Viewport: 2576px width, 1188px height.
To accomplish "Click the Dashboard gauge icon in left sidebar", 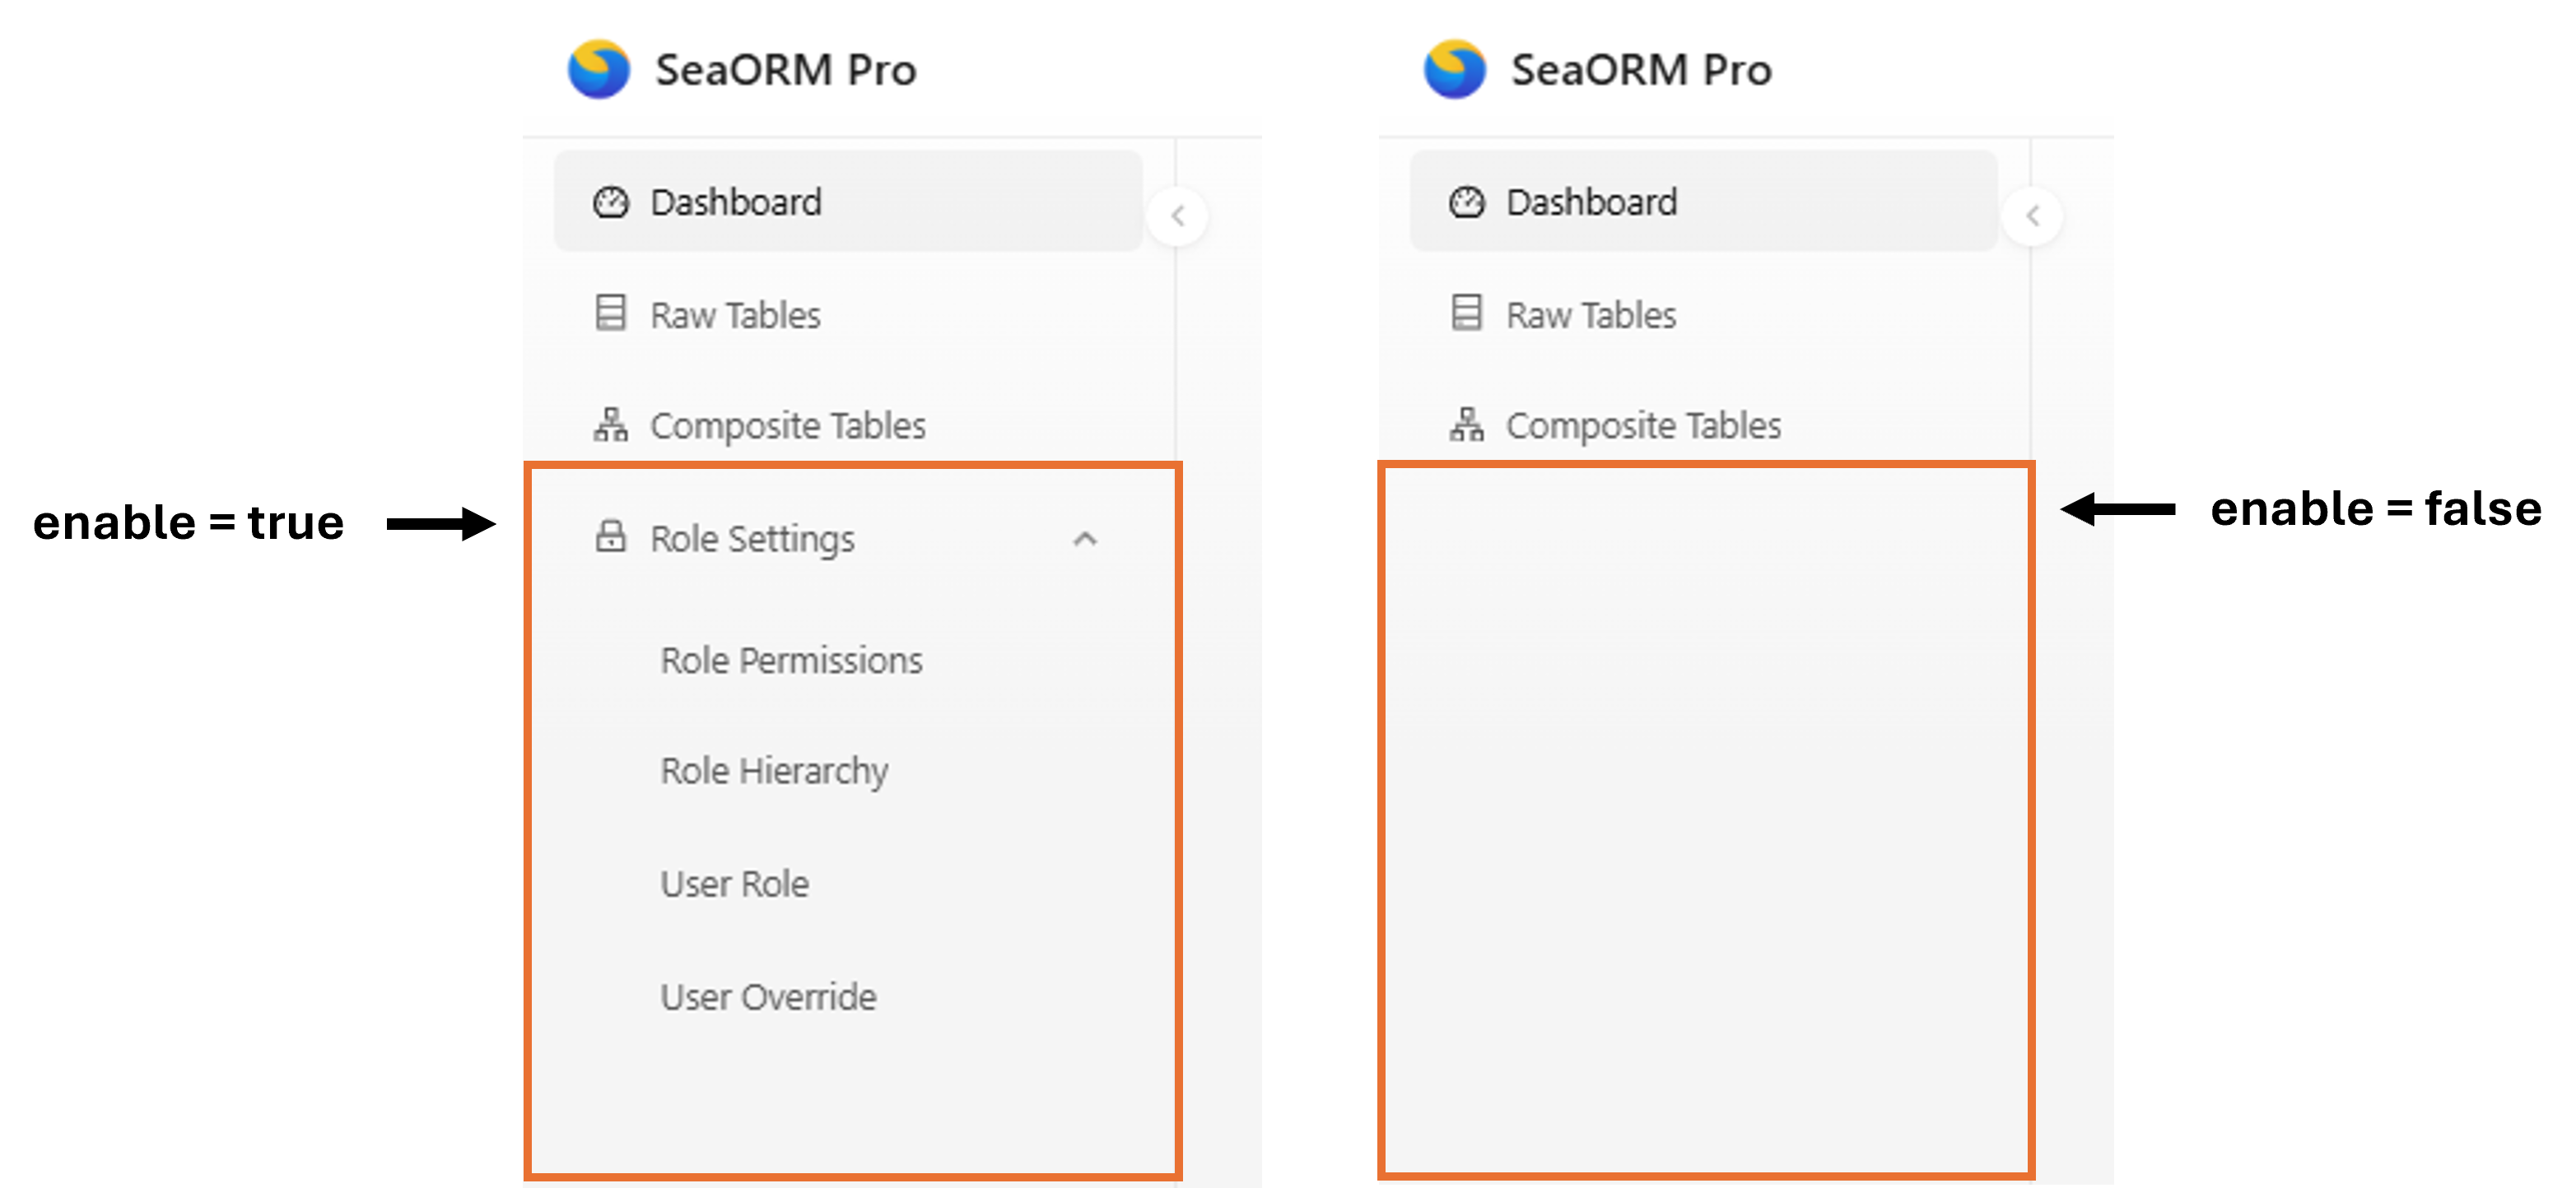I will (x=610, y=202).
